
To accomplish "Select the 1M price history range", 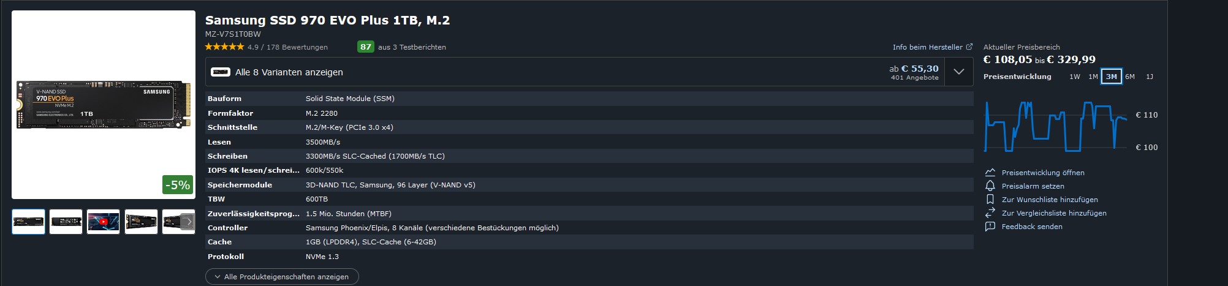I will (x=1093, y=77).
